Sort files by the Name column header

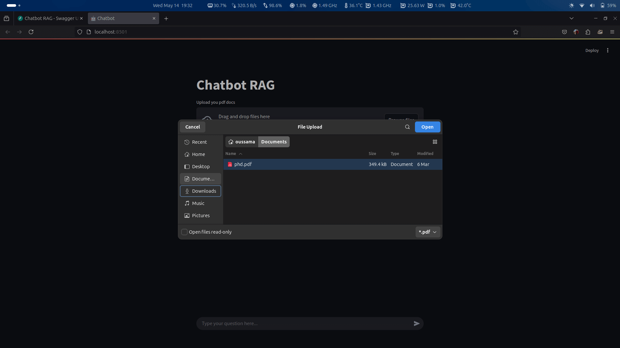pyautogui.click(x=231, y=154)
